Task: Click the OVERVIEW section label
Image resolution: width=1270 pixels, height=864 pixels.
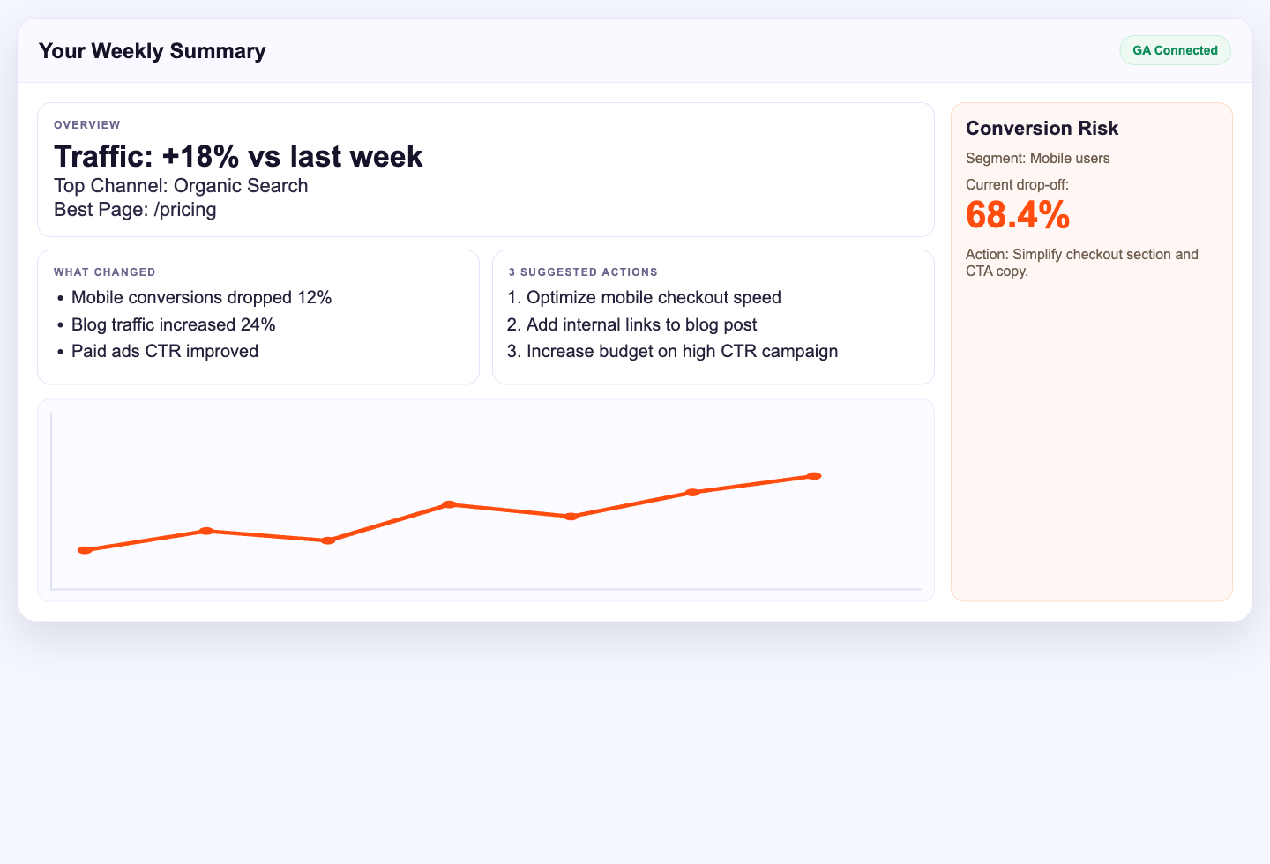Action: 86,124
